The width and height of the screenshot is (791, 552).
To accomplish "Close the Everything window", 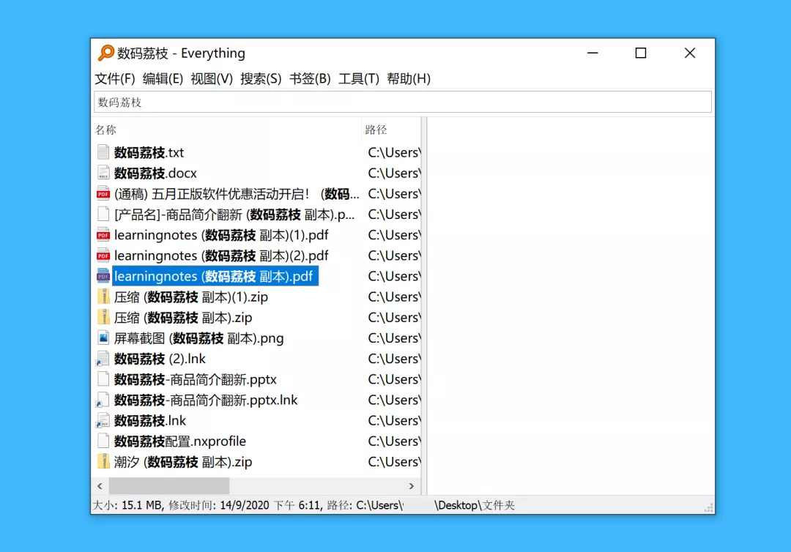I will coord(690,53).
